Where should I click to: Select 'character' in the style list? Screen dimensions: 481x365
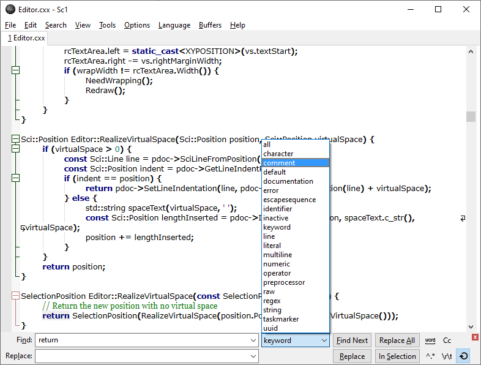coord(296,154)
